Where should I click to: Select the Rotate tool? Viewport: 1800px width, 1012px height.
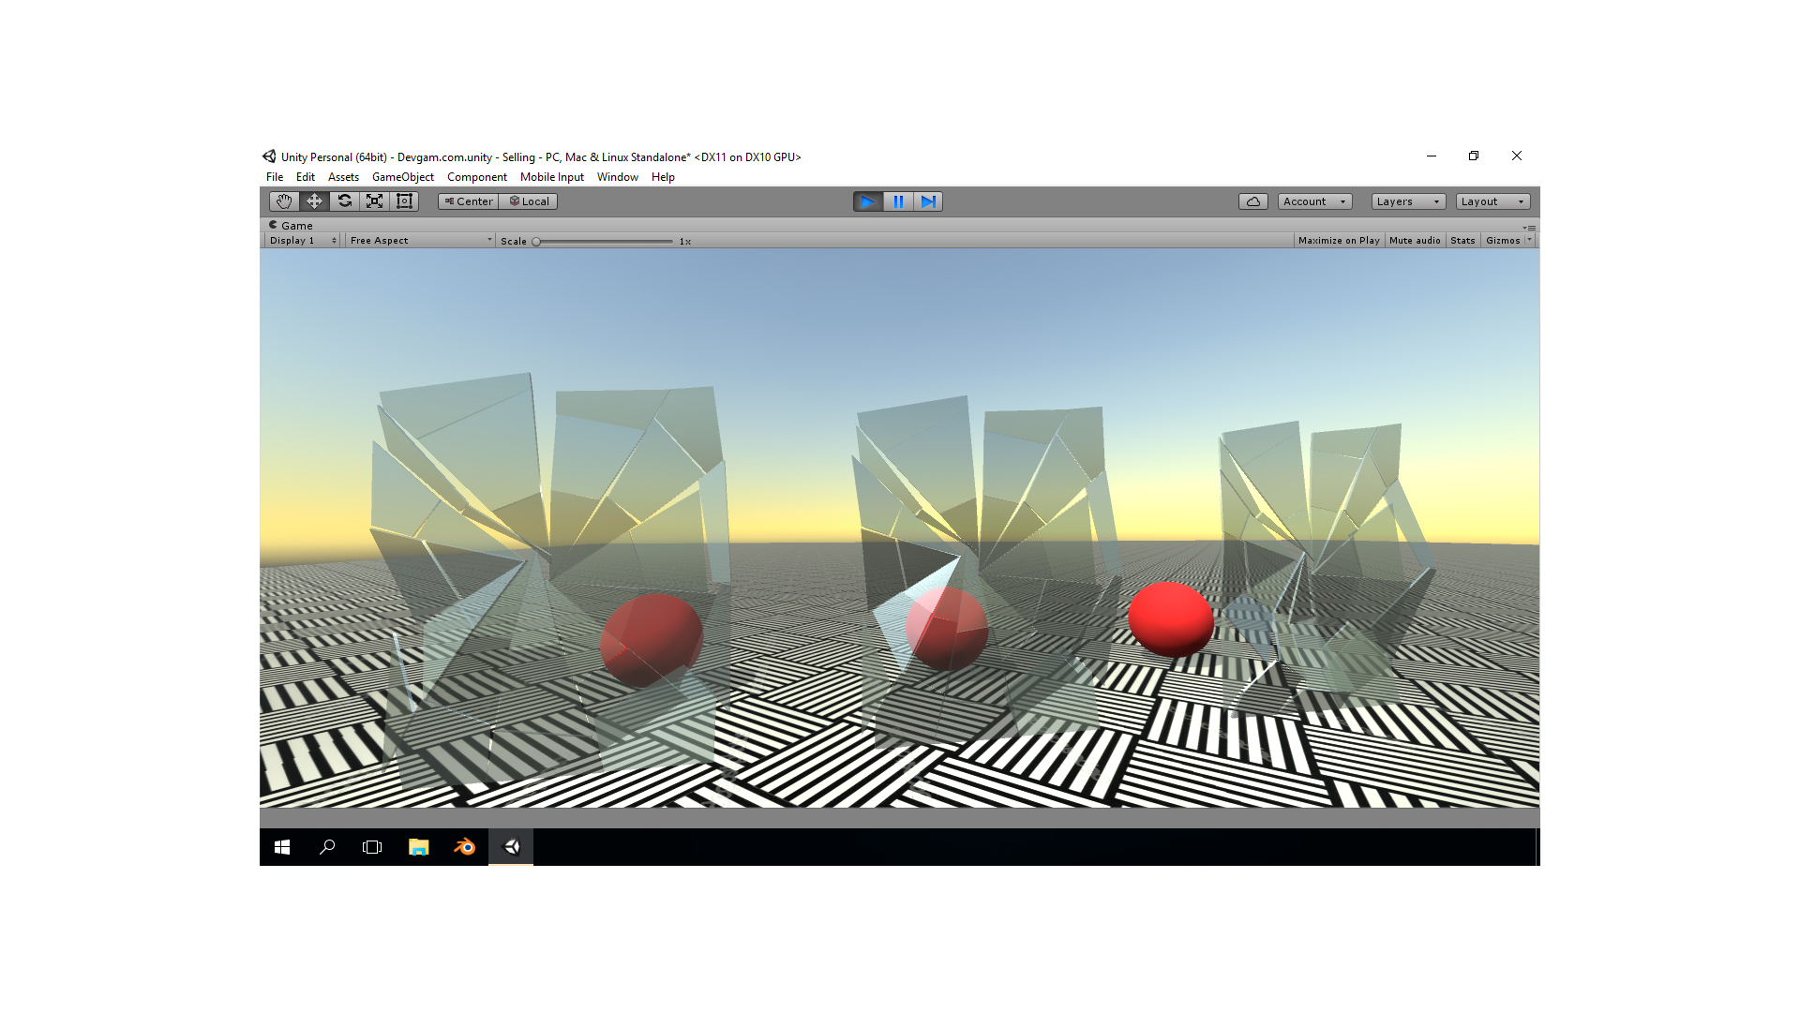coord(344,201)
